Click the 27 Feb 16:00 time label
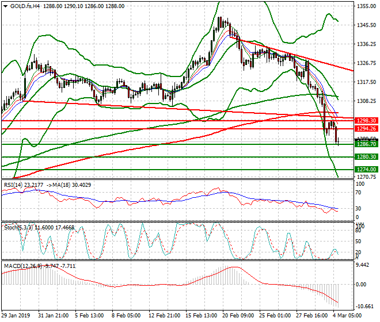Viewport: 380px width, 322px height. pos(312,316)
